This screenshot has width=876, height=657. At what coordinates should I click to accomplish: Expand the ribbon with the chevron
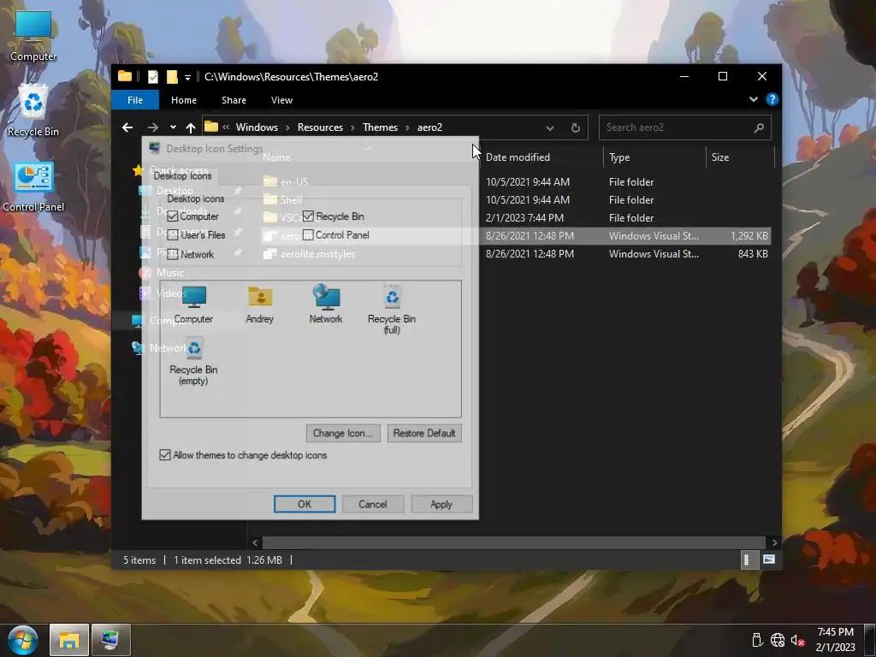(753, 99)
